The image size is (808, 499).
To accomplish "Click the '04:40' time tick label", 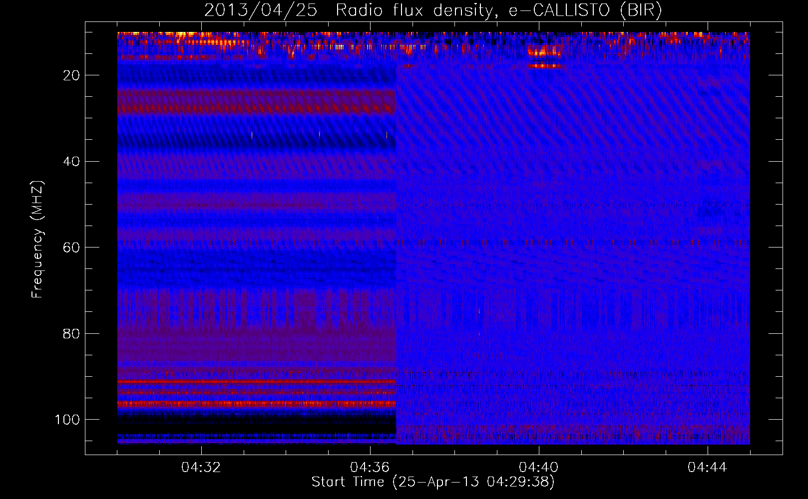I will click(539, 468).
